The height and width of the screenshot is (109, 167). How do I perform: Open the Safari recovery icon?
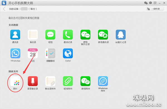click(68, 53)
